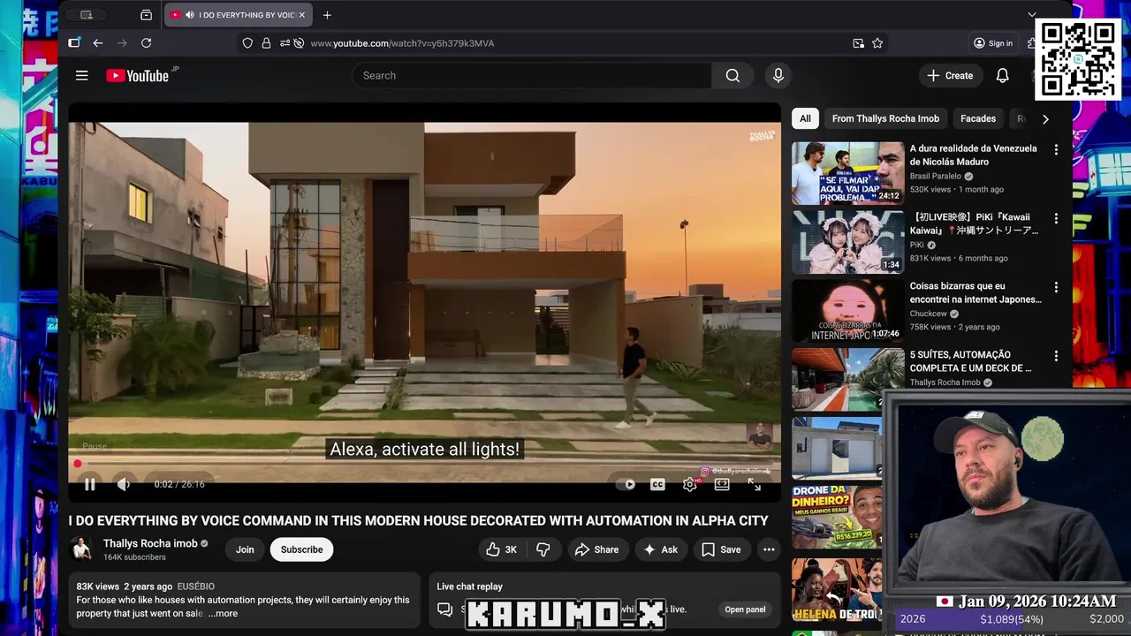View site lock security info

(x=266, y=43)
